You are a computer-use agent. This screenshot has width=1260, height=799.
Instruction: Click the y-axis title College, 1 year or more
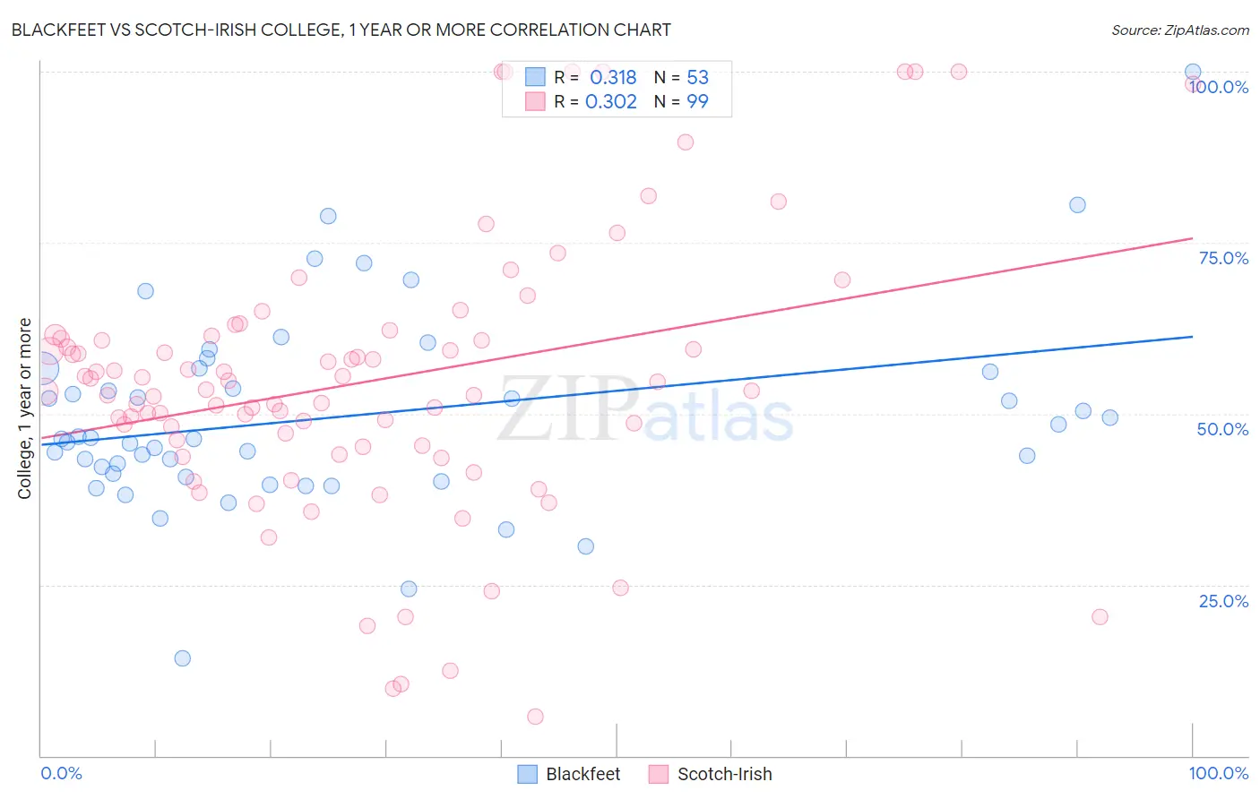pyautogui.click(x=24, y=408)
